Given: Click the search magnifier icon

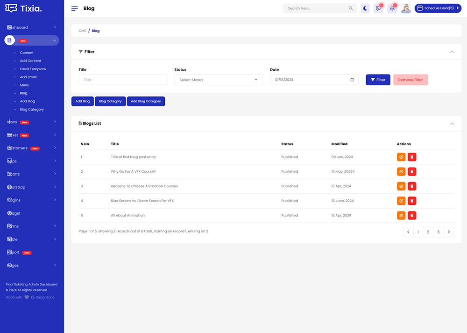Looking at the screenshot, I should coord(351,8).
